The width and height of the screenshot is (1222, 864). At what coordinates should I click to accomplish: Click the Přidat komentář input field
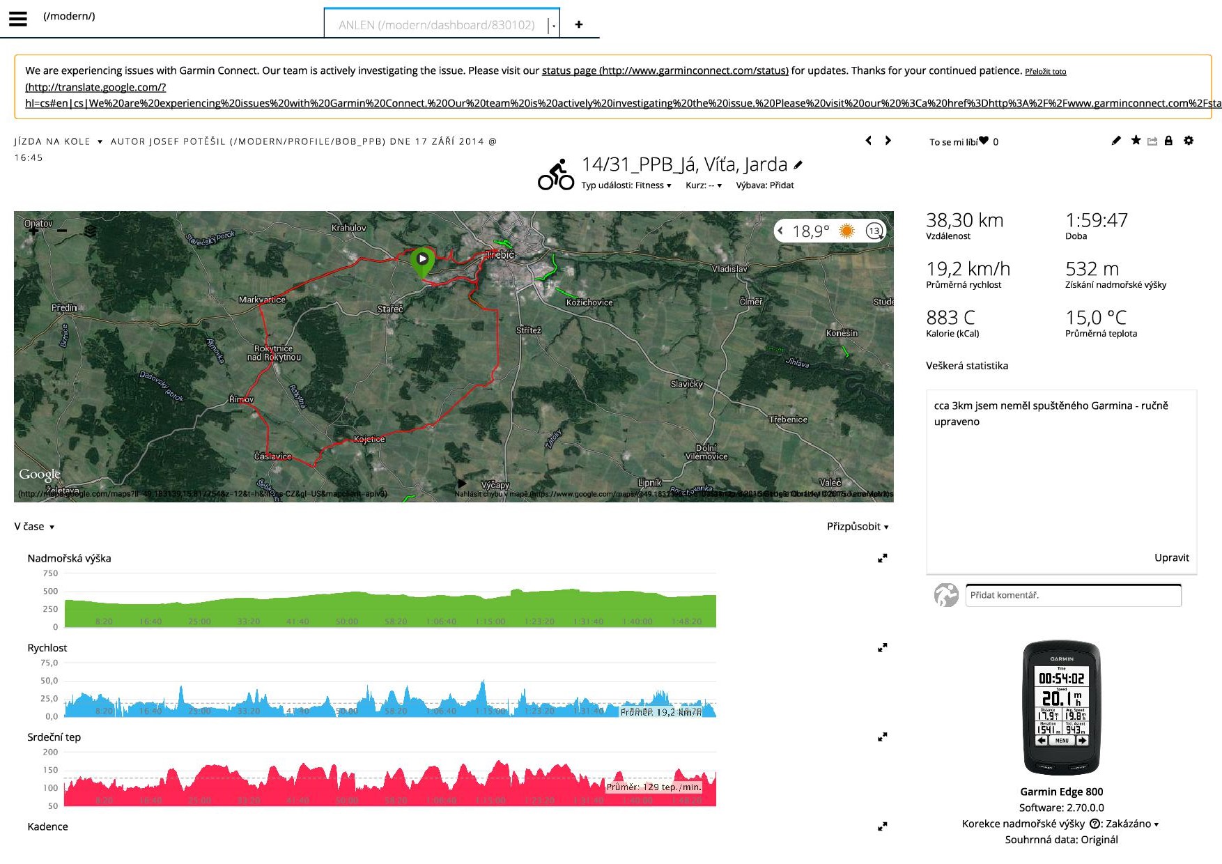(1073, 595)
